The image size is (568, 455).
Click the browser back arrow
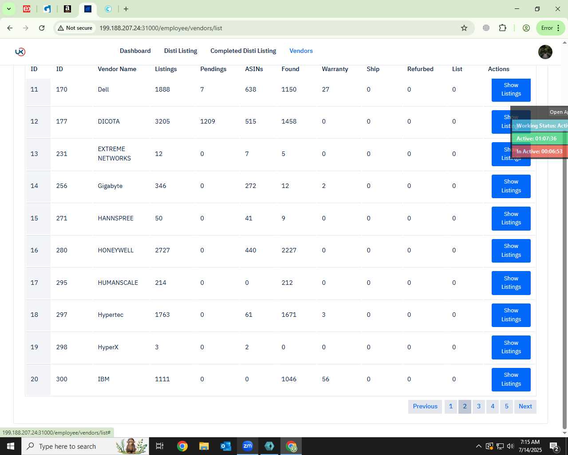(10, 28)
